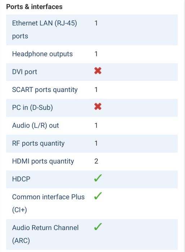Viewport: 185px width, 252px height.
Task: Click the SCART ports quantity label
Action: [45, 90]
